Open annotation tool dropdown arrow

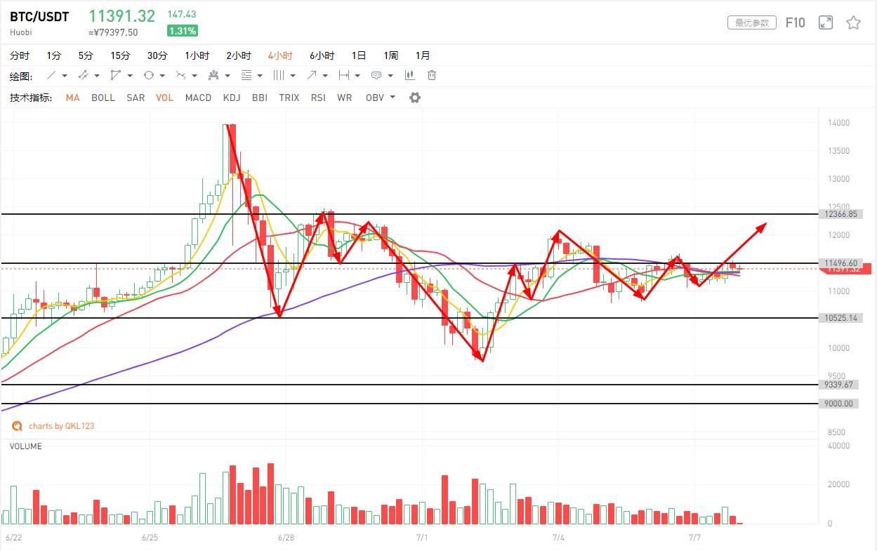coord(390,76)
